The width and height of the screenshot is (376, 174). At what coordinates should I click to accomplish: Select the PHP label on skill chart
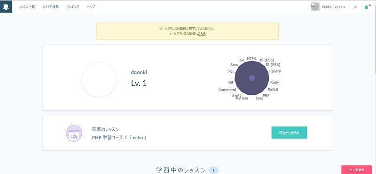[266, 95]
